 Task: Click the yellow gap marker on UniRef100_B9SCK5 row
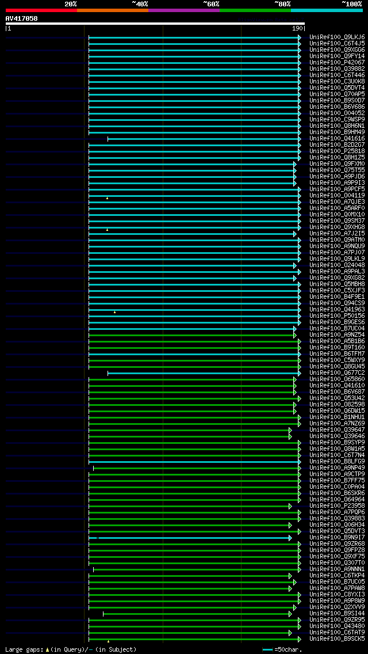pyautogui.click(x=108, y=641)
